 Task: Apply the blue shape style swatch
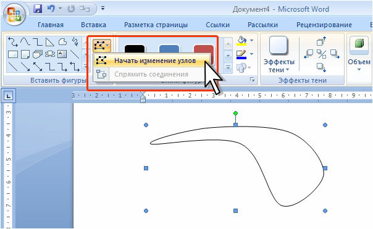pos(169,49)
